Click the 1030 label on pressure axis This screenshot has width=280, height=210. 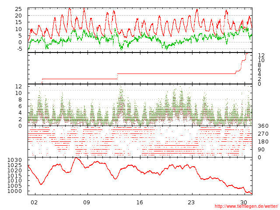click(x=14, y=160)
